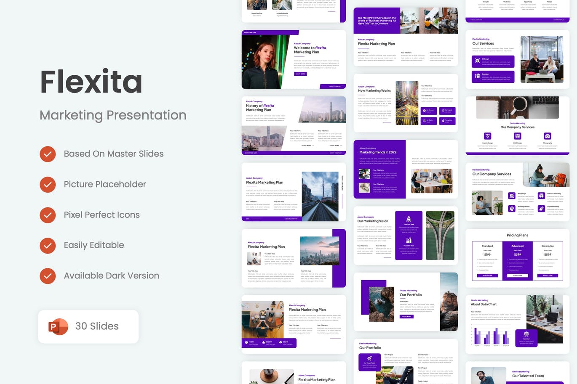Toggle the Available Dark Version checkmark

[x=48, y=276]
